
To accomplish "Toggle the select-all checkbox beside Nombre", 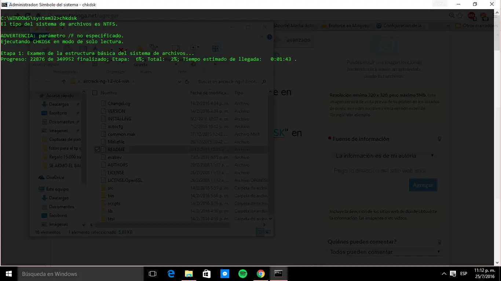I will click(95, 93).
